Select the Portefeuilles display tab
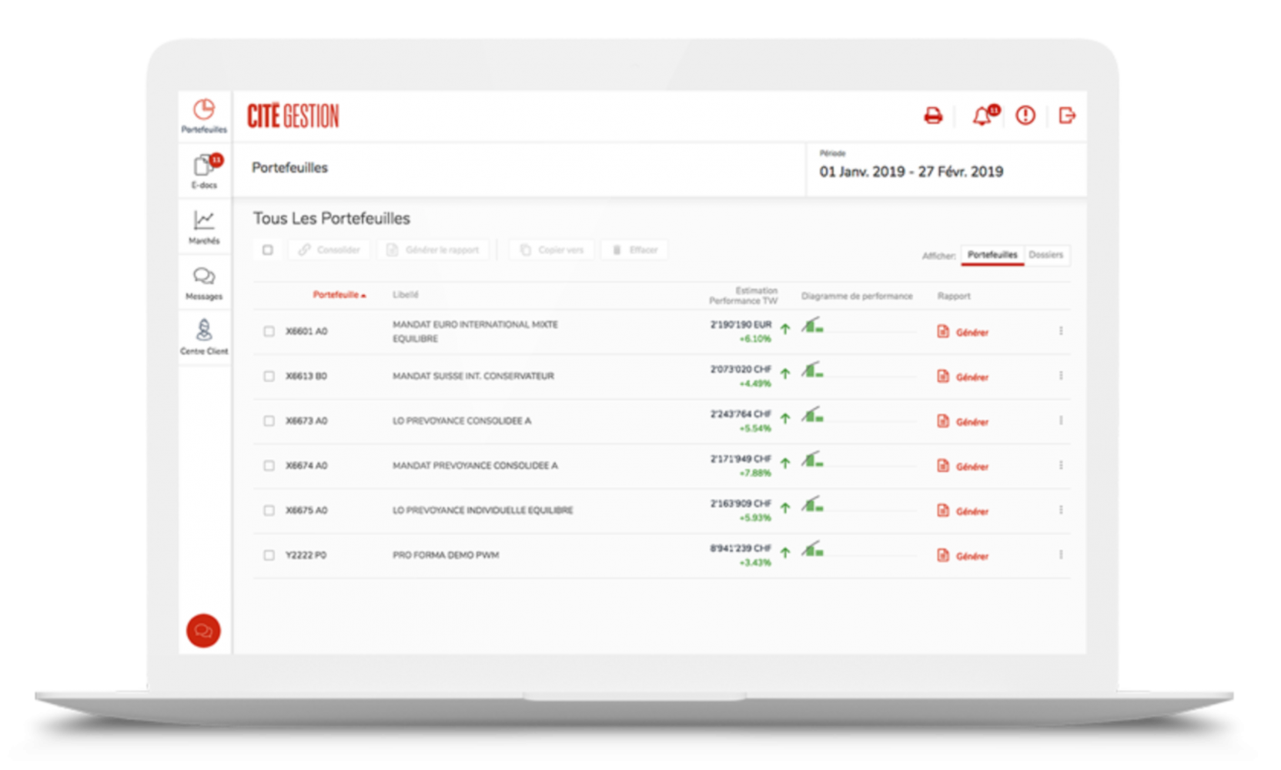 (992, 255)
